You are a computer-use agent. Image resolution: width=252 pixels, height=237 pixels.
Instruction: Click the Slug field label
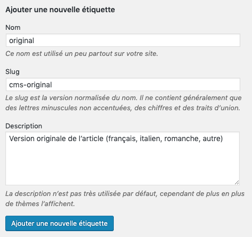click(12, 72)
